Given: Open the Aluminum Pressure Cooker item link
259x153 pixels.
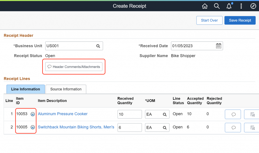Looking at the screenshot, I should pos(62,114).
